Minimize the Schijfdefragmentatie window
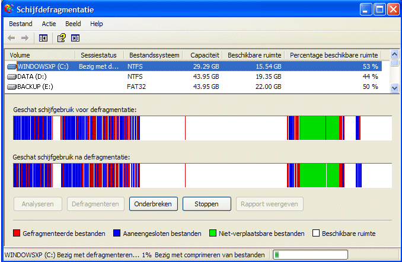The height and width of the screenshot is (262, 402). 366,9
